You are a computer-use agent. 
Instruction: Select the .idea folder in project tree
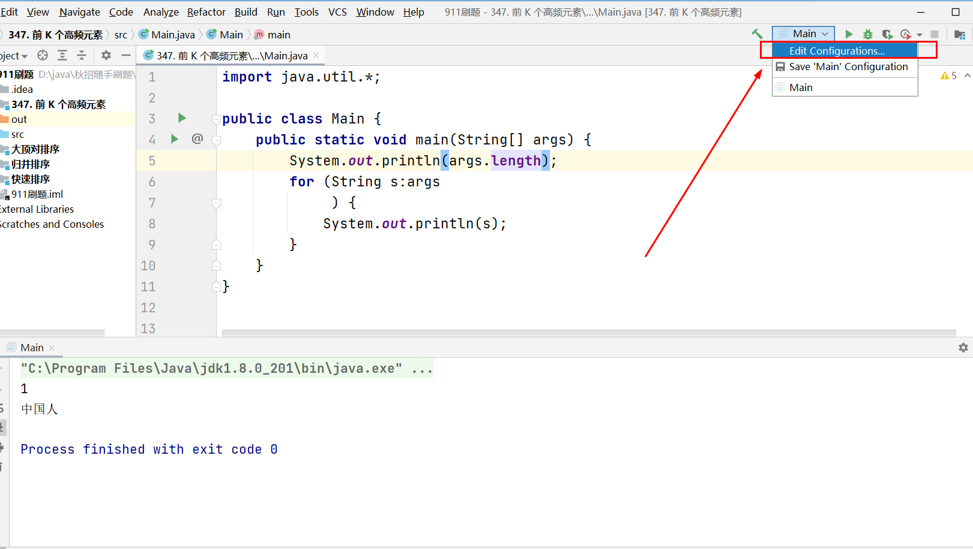point(22,89)
